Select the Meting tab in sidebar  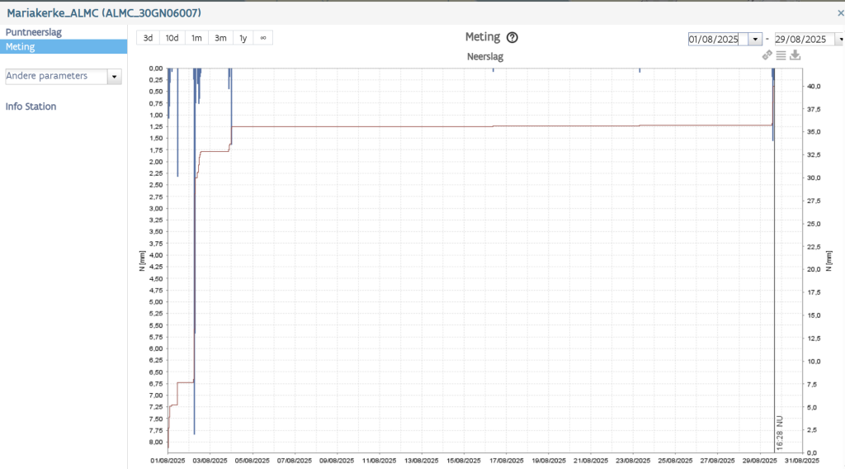click(x=21, y=47)
